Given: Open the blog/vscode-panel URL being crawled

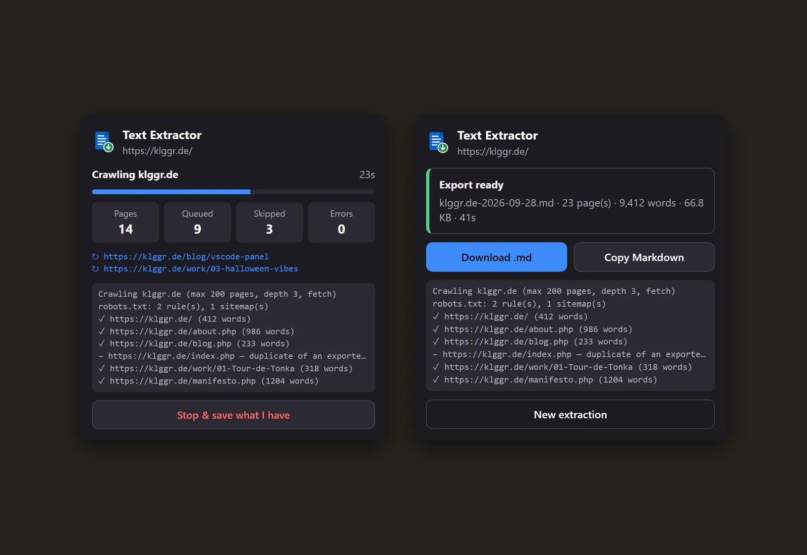Looking at the screenshot, I should 186,257.
